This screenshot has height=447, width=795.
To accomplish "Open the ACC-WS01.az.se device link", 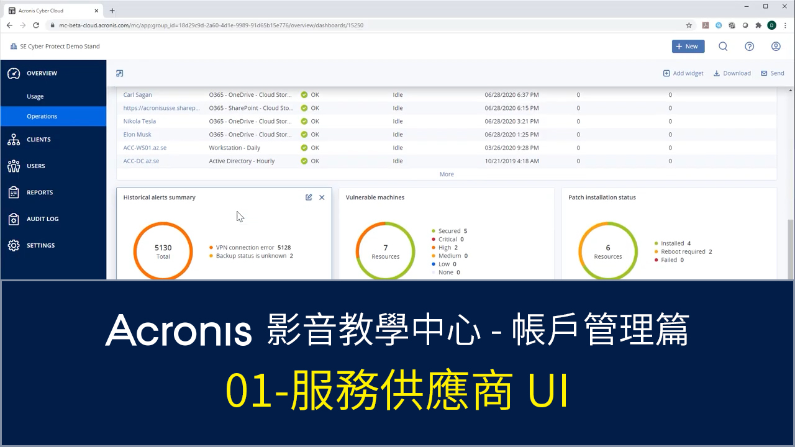I will pos(145,148).
